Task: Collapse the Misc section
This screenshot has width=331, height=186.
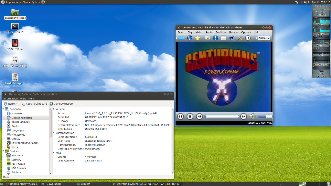Action: pyautogui.click(x=54, y=153)
